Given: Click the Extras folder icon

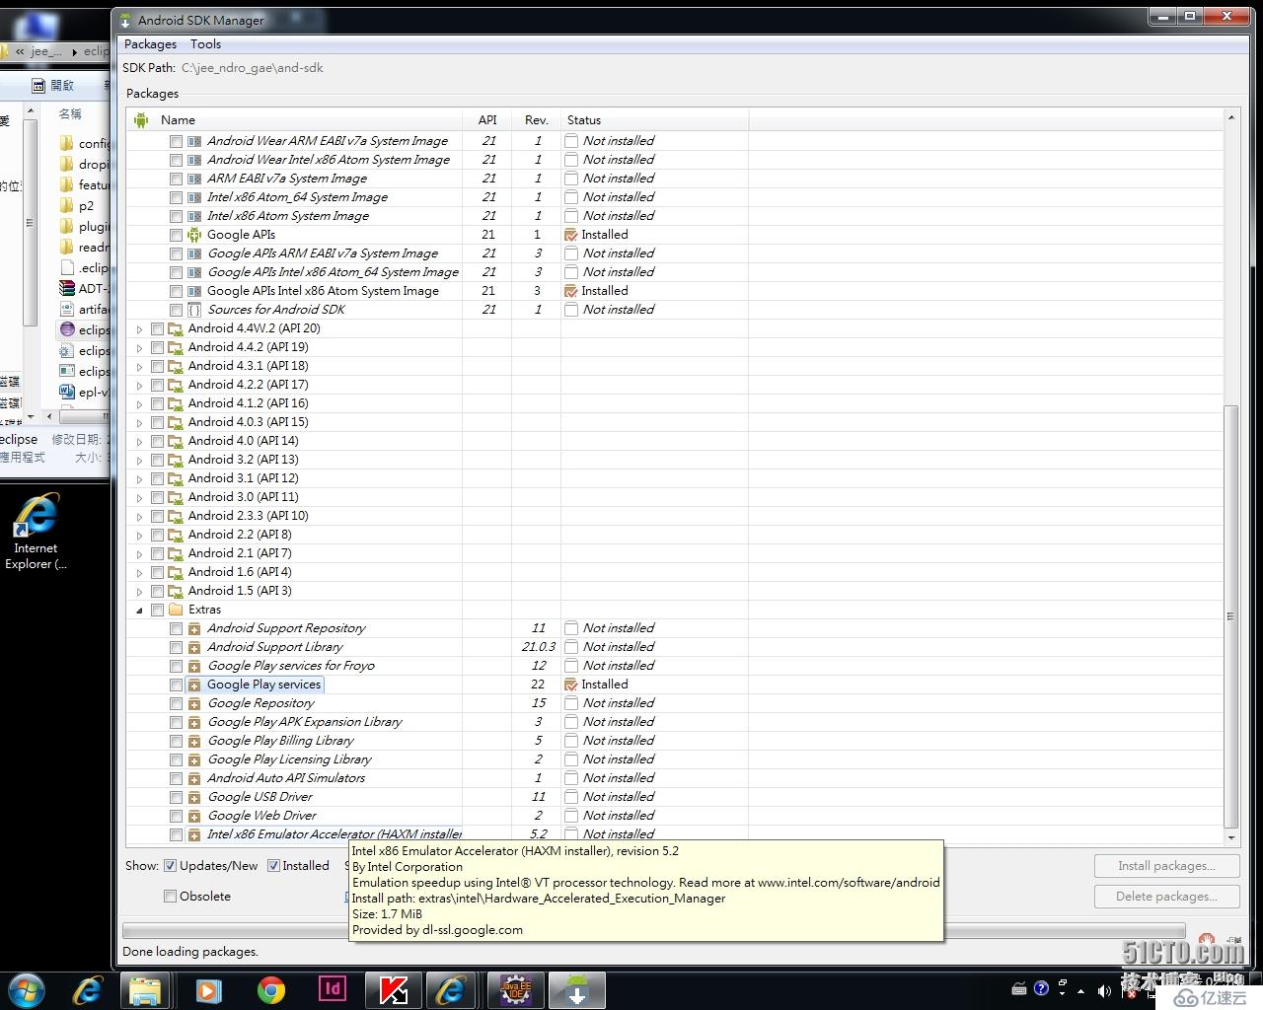Looking at the screenshot, I should coord(176,610).
